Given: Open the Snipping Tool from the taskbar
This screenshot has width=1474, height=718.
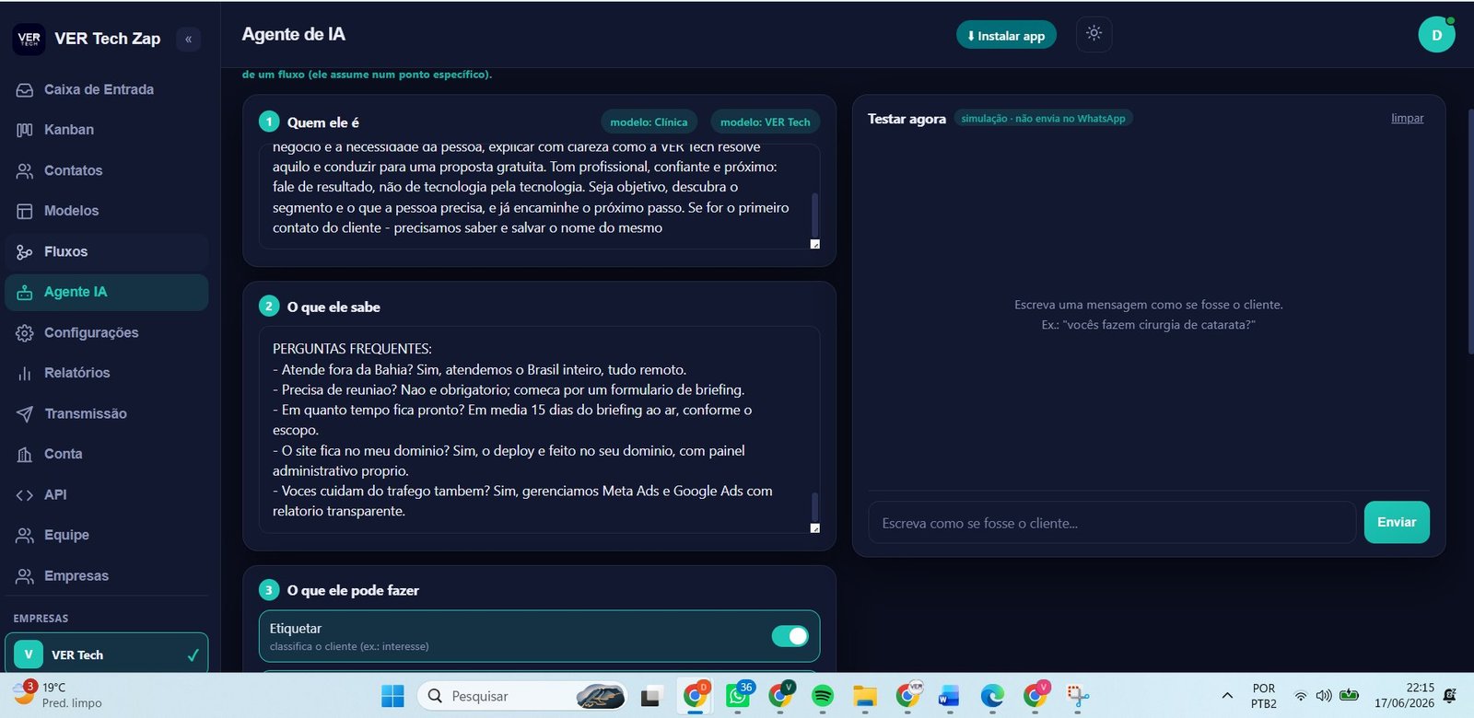Looking at the screenshot, I should pos(1077,696).
